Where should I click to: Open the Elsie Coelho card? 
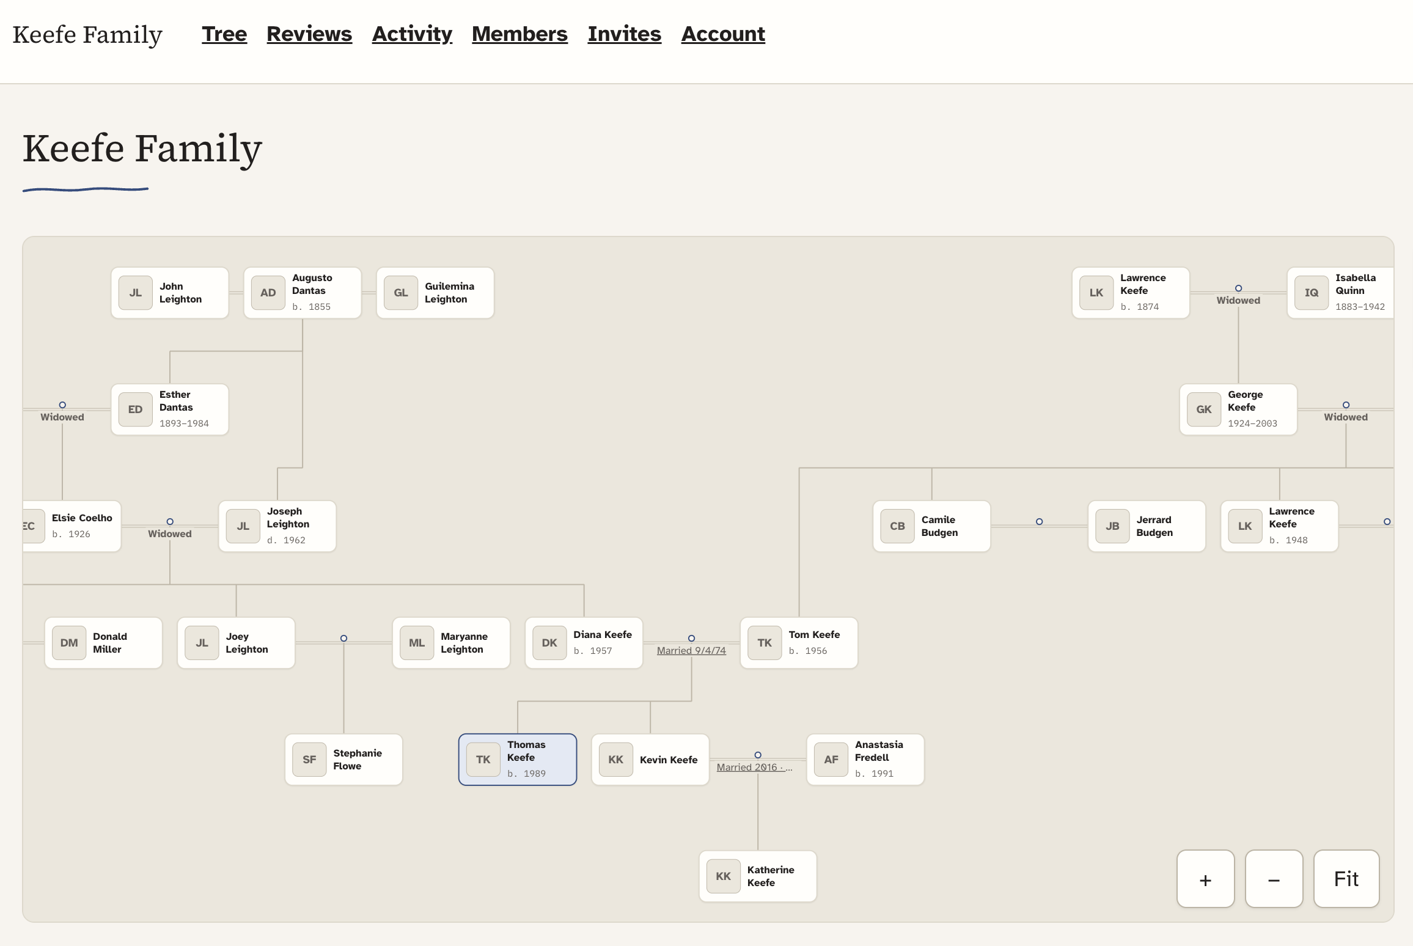72,526
